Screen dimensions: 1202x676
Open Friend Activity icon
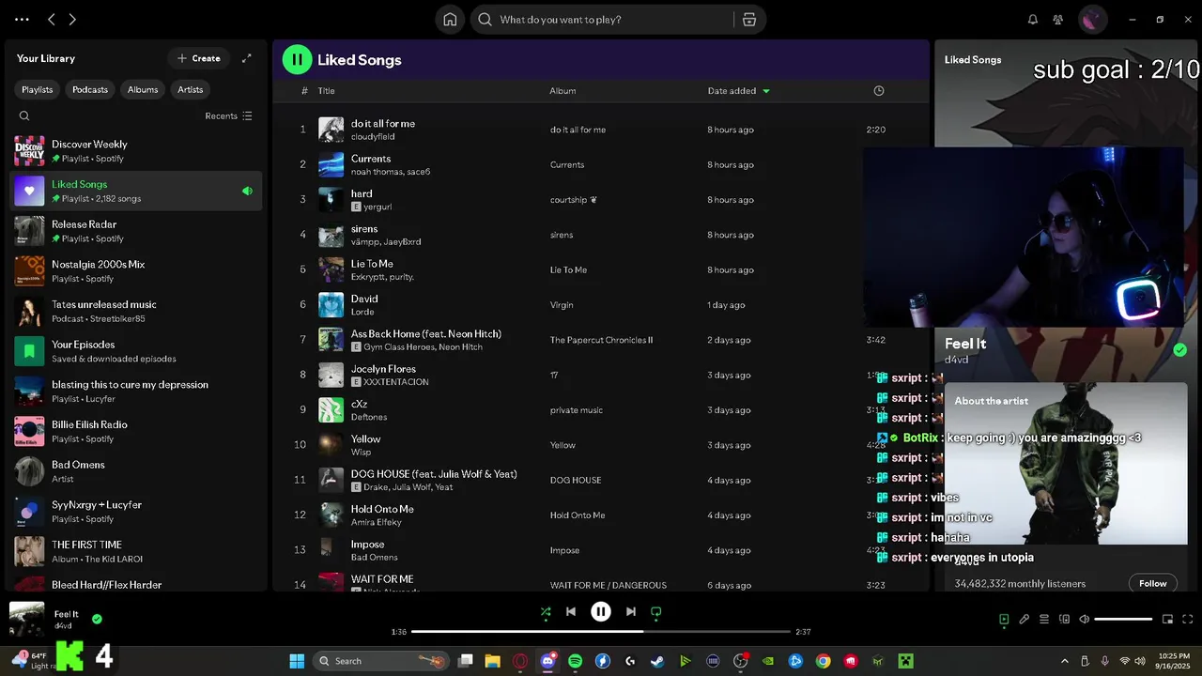1058,20
